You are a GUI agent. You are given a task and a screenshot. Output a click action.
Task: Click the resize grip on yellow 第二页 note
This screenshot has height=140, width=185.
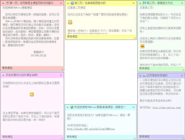135,38
